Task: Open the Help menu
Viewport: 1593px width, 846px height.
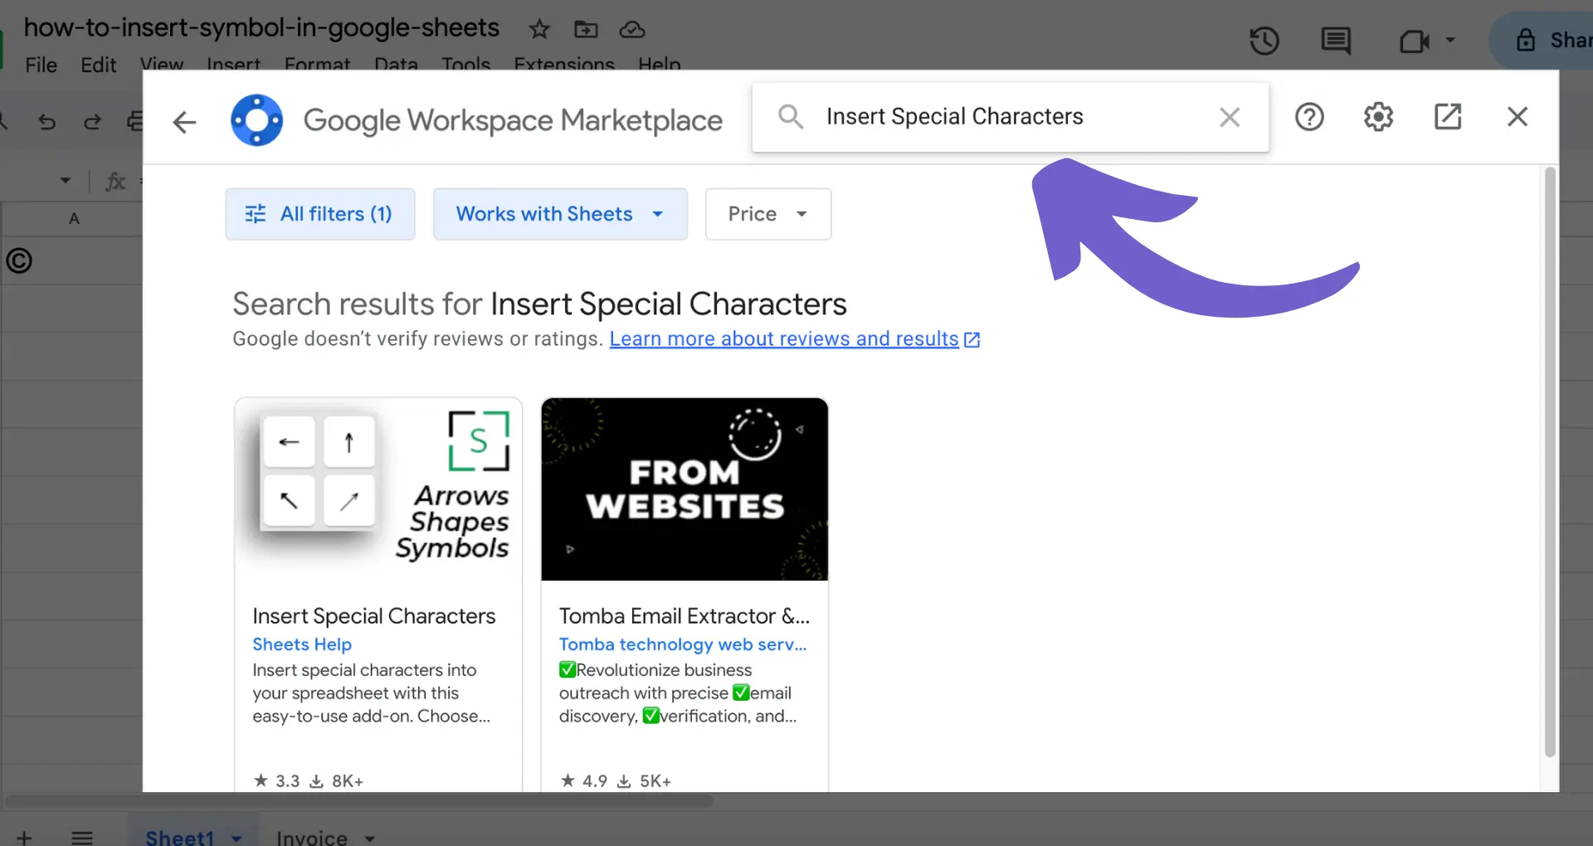Action: pos(659,64)
